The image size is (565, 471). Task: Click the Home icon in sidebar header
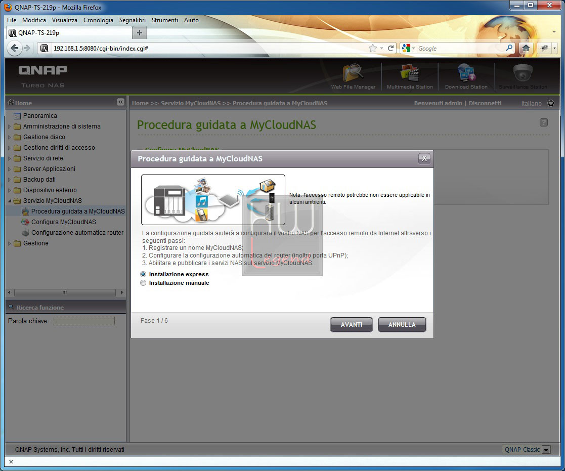(x=11, y=102)
